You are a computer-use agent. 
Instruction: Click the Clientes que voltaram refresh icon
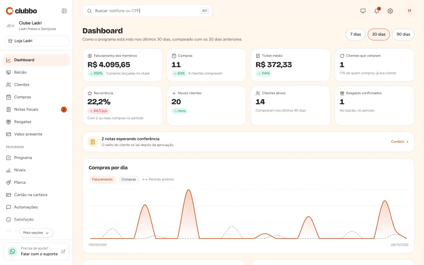[x=342, y=56]
